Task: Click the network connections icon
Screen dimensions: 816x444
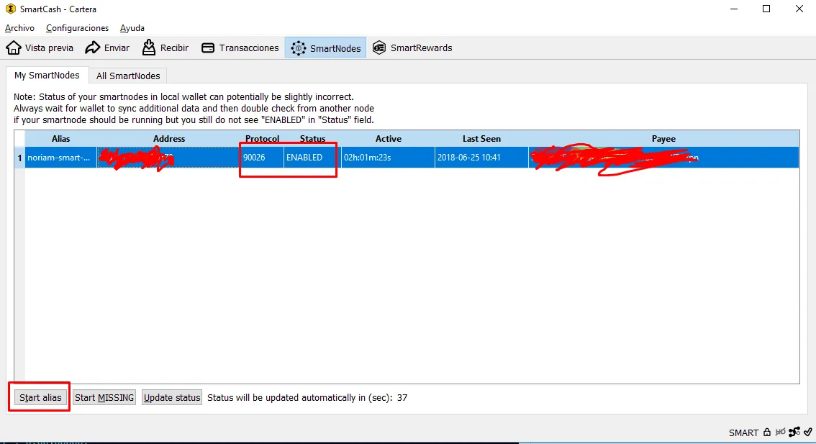Action: tap(794, 432)
